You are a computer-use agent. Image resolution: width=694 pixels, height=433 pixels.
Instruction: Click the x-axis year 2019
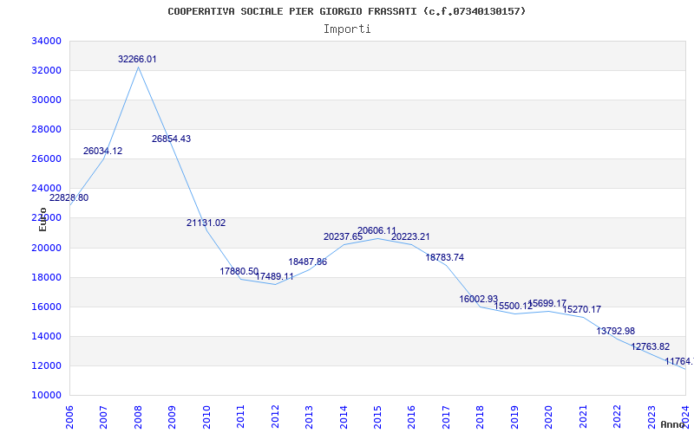[514, 417]
